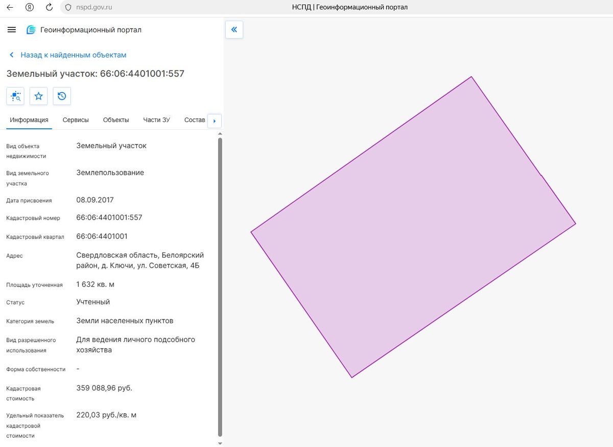Click the value Для ведения личного подсобного хозяйства
Image resolution: width=613 pixels, height=447 pixels.
click(x=135, y=345)
